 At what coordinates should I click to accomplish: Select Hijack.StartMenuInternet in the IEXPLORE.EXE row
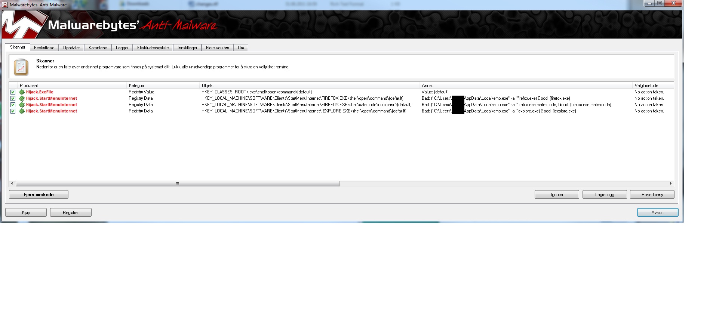point(52,111)
